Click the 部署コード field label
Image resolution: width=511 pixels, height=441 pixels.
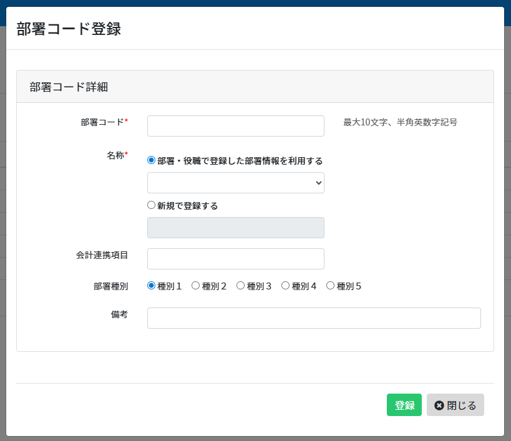pos(102,122)
